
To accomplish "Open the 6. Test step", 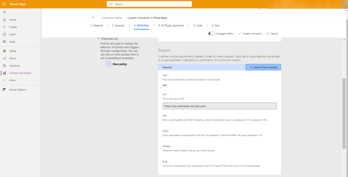I will coord(215,26).
